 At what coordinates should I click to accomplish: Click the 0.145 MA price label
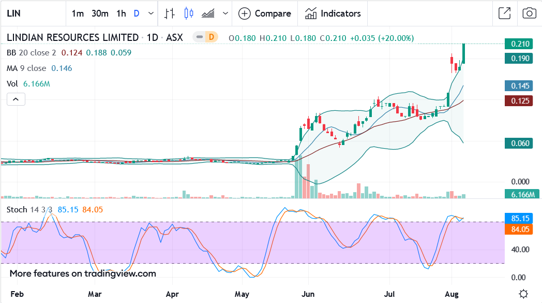(519, 86)
